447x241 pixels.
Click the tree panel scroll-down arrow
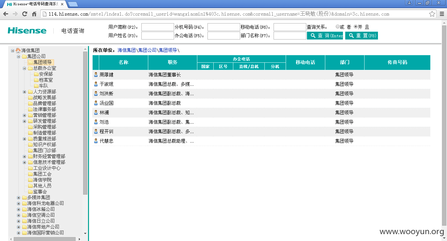[85, 233]
